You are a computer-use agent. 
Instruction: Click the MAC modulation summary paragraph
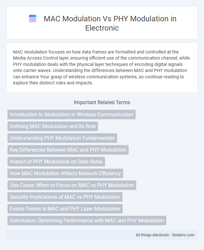click(x=101, y=68)
